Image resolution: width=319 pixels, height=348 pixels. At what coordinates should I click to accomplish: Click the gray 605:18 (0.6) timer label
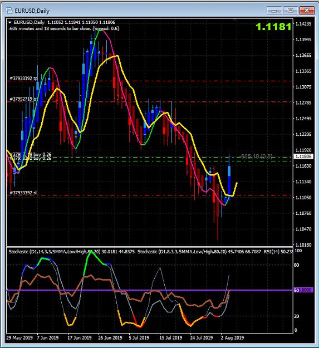pyautogui.click(x=257, y=156)
